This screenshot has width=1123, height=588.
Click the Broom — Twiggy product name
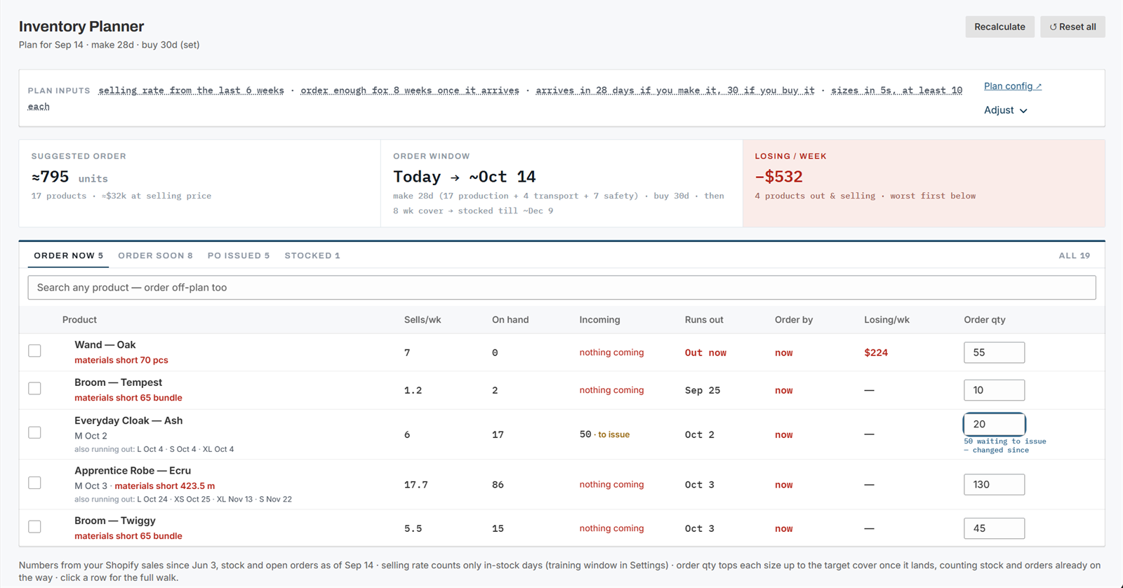pos(115,521)
